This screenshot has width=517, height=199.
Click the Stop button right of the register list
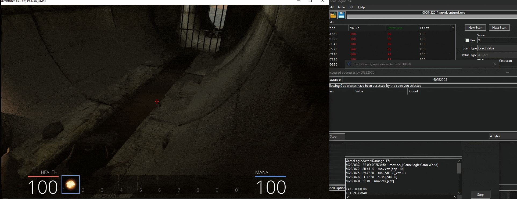coord(480,195)
